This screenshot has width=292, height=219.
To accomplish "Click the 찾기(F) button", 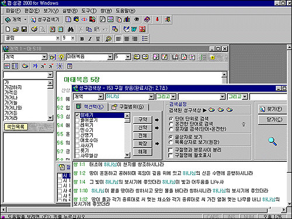I will pyautogui.click(x=272, y=109).
